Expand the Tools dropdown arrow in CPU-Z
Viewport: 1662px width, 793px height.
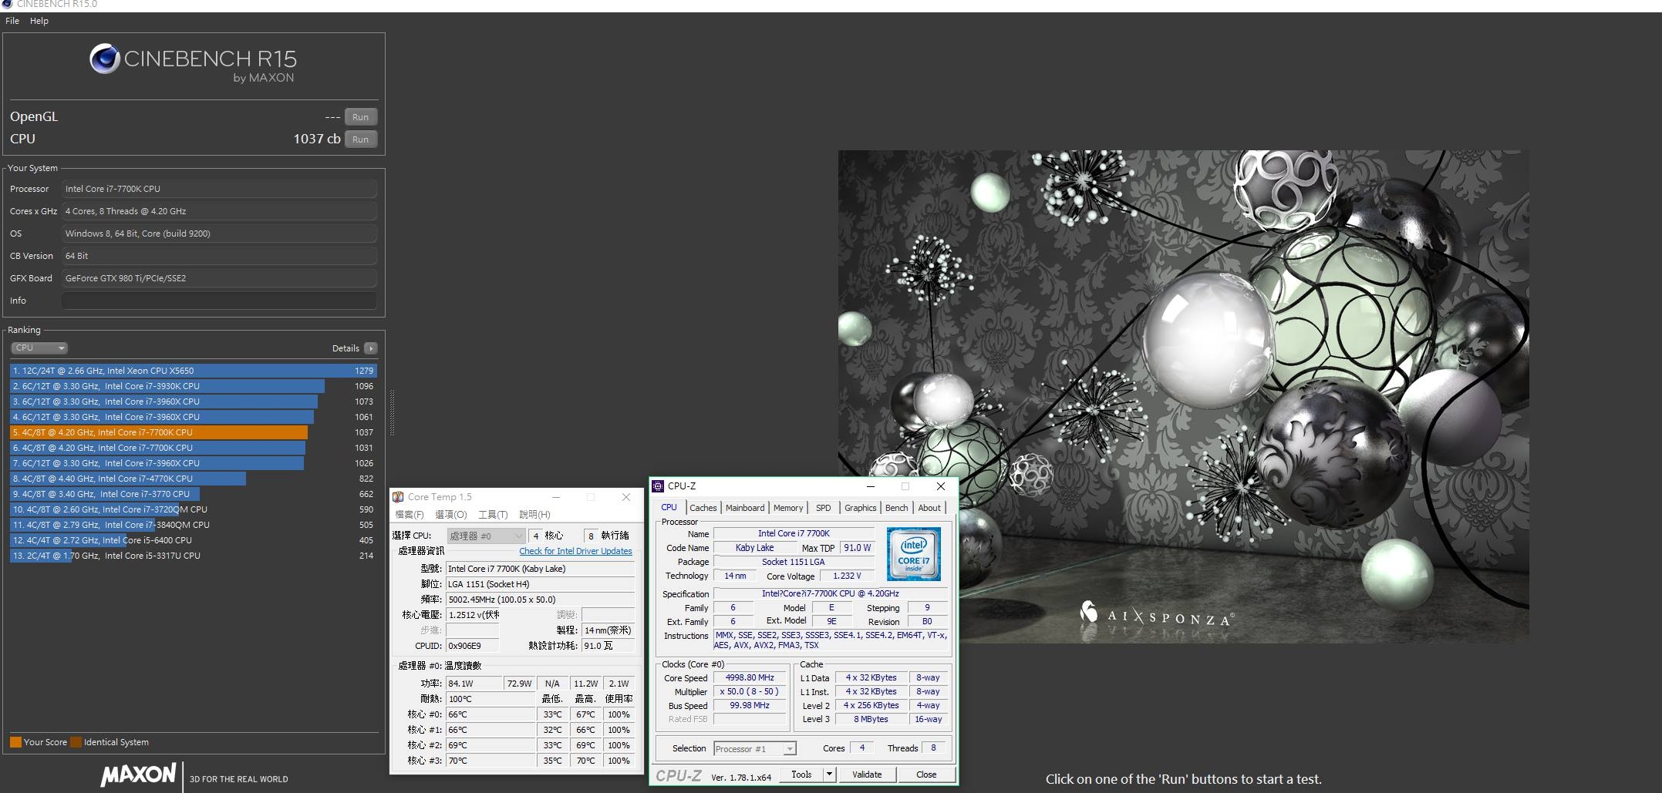[x=829, y=775]
